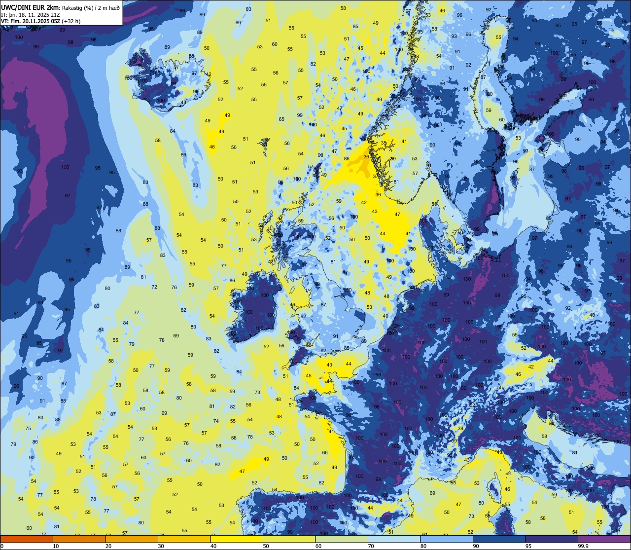This screenshot has width=631, height=550.
Task: Click the '70' legend scale label
Action: pyautogui.click(x=371, y=546)
